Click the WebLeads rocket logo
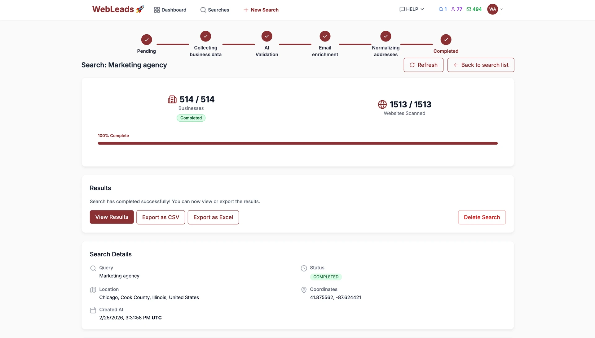The height and width of the screenshot is (338, 595). (x=118, y=9)
